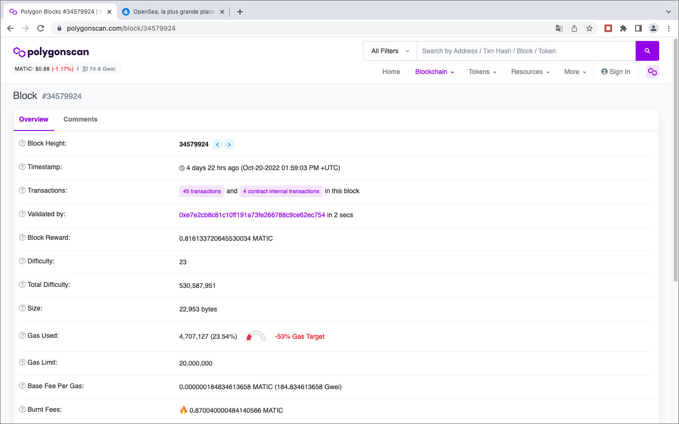
Task: Click the address bar URL polygonscan.com/block/34579924
Action: [x=121, y=28]
